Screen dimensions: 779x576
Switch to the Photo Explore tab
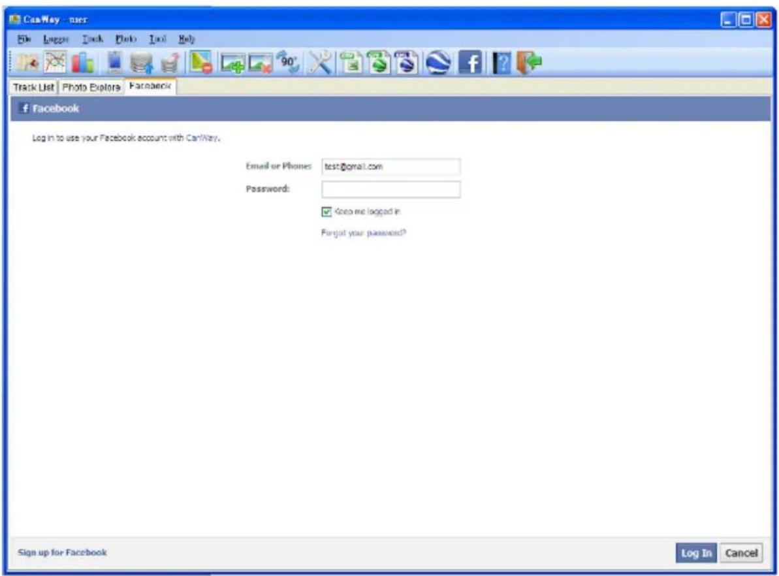(91, 87)
